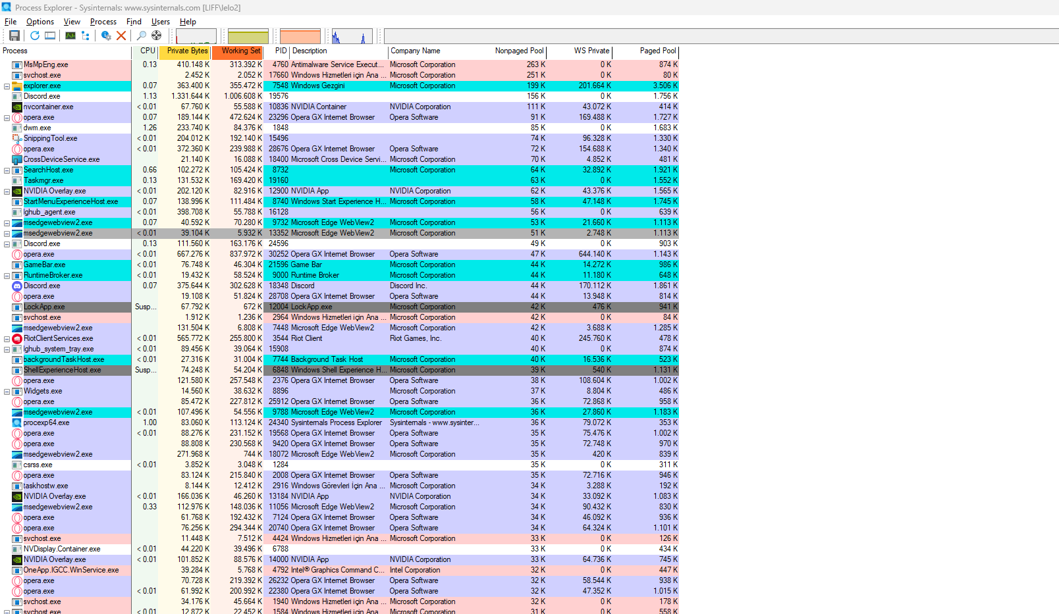
Task: Click the CrossDeviceService.exe icon
Action: (17, 159)
